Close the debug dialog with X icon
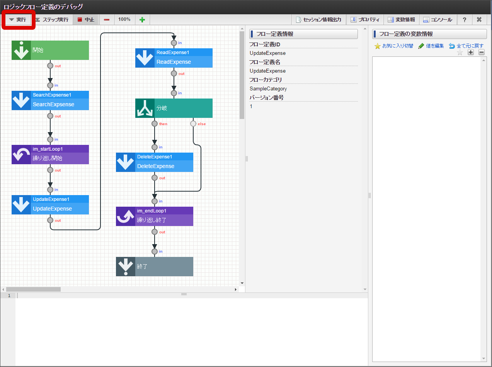This screenshot has width=492, height=367. coord(479,20)
